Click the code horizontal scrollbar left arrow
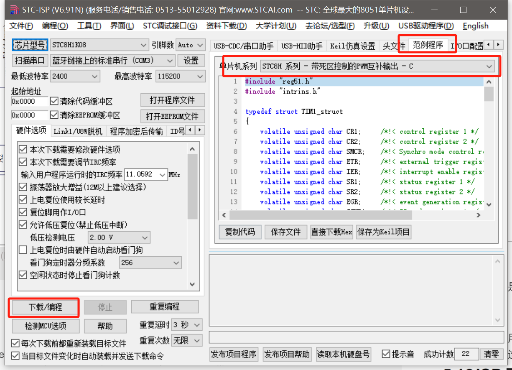512x370 pixels. coord(224,215)
